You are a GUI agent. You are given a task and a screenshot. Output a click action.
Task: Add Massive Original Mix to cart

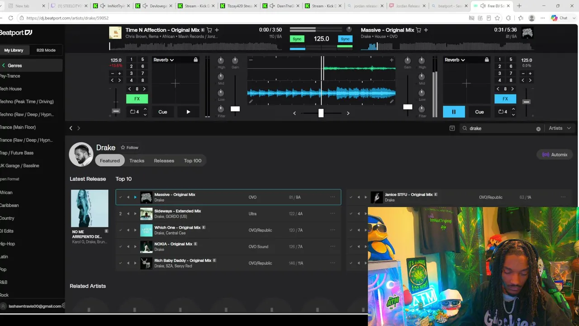coord(418,30)
